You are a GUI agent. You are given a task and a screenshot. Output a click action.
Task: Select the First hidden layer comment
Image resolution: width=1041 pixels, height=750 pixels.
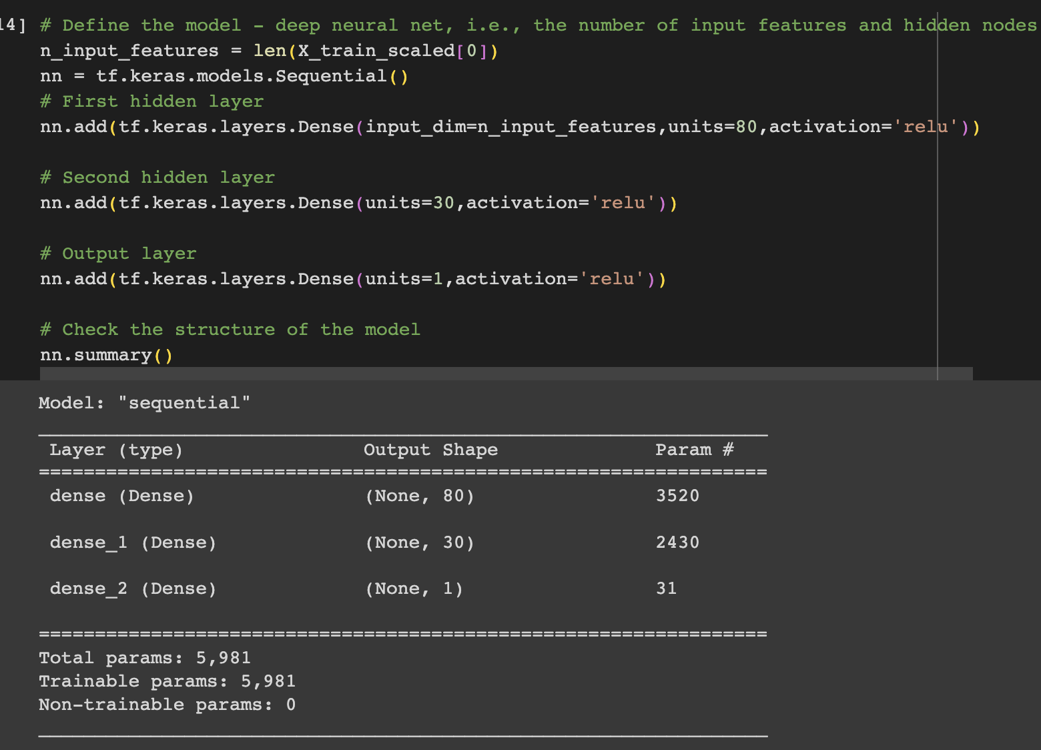pyautogui.click(x=151, y=101)
